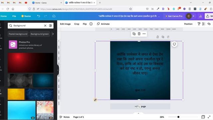Viewport: 213px width, 120px height.
Task: Bookmark this page with the star
Action: 130,9
